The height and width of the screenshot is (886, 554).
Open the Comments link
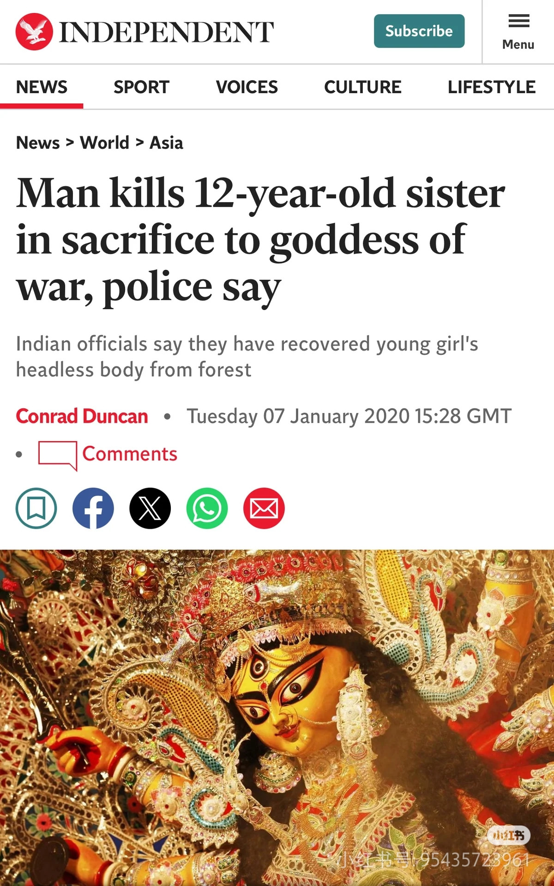[x=130, y=454]
